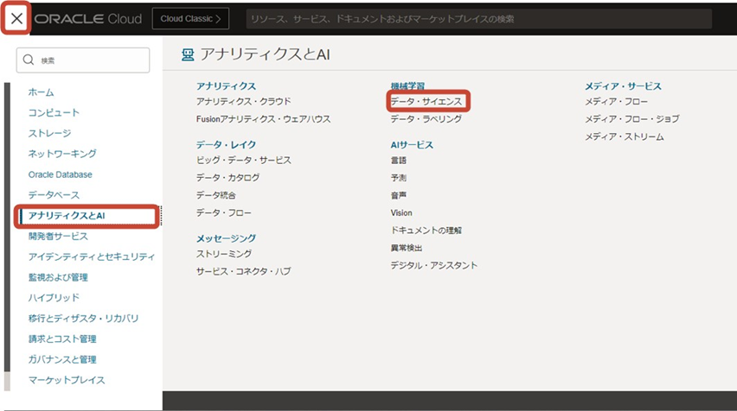Close the navigation menu with X icon

click(x=16, y=19)
